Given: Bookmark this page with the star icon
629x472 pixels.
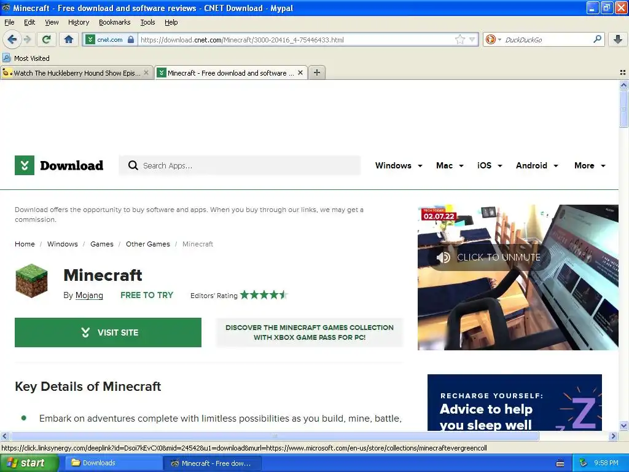Looking at the screenshot, I should [459, 39].
